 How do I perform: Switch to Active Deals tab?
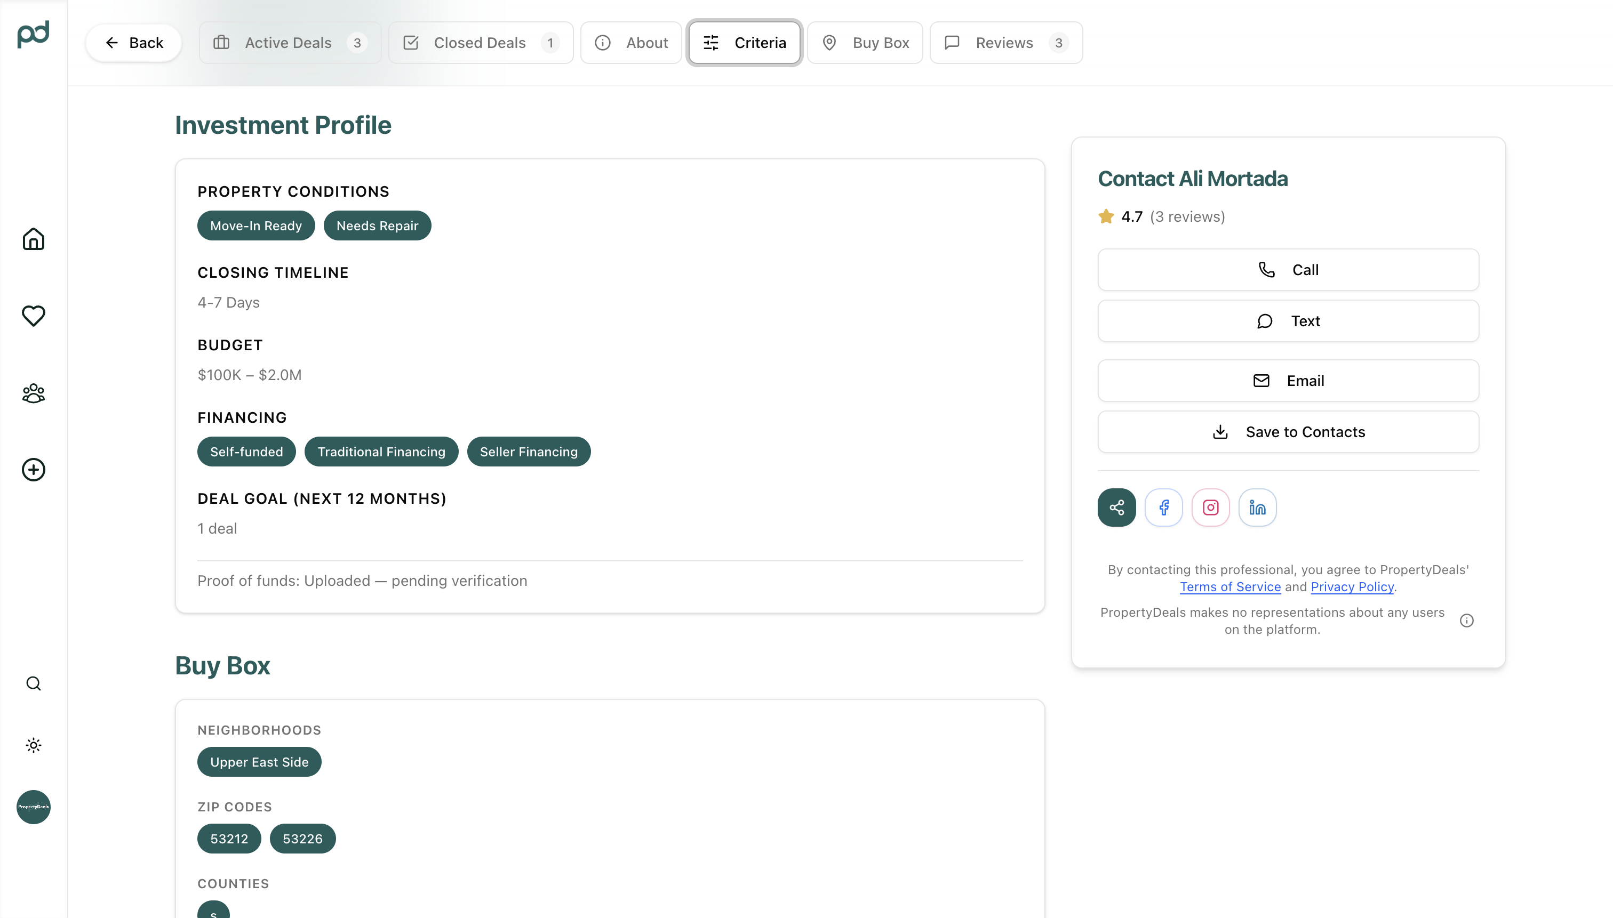click(x=290, y=43)
